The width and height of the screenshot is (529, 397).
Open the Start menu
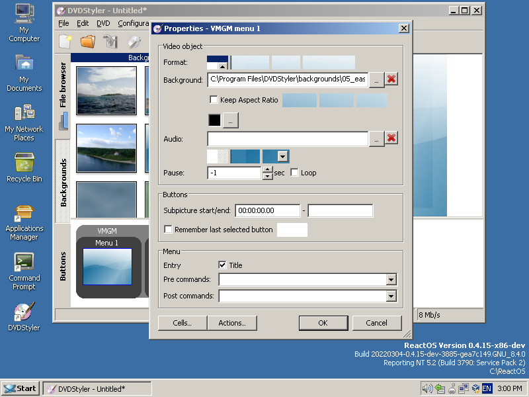tap(20, 388)
